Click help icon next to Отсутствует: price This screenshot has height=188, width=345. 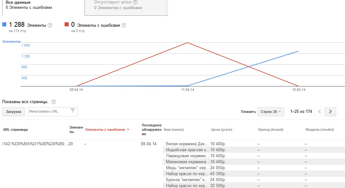click(135, 2)
